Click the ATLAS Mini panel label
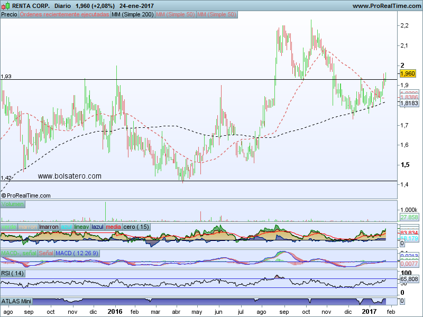The image size is (423, 317). click(x=16, y=301)
